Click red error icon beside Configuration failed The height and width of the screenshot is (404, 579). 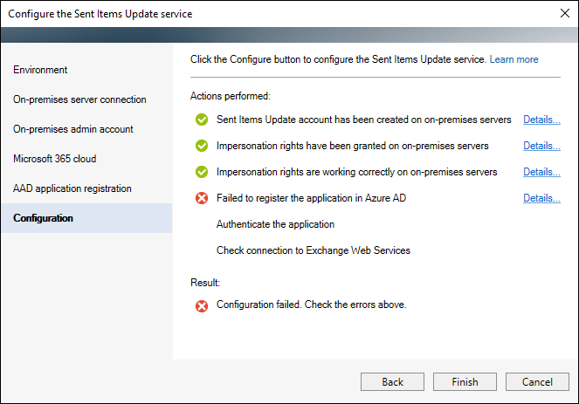click(202, 306)
